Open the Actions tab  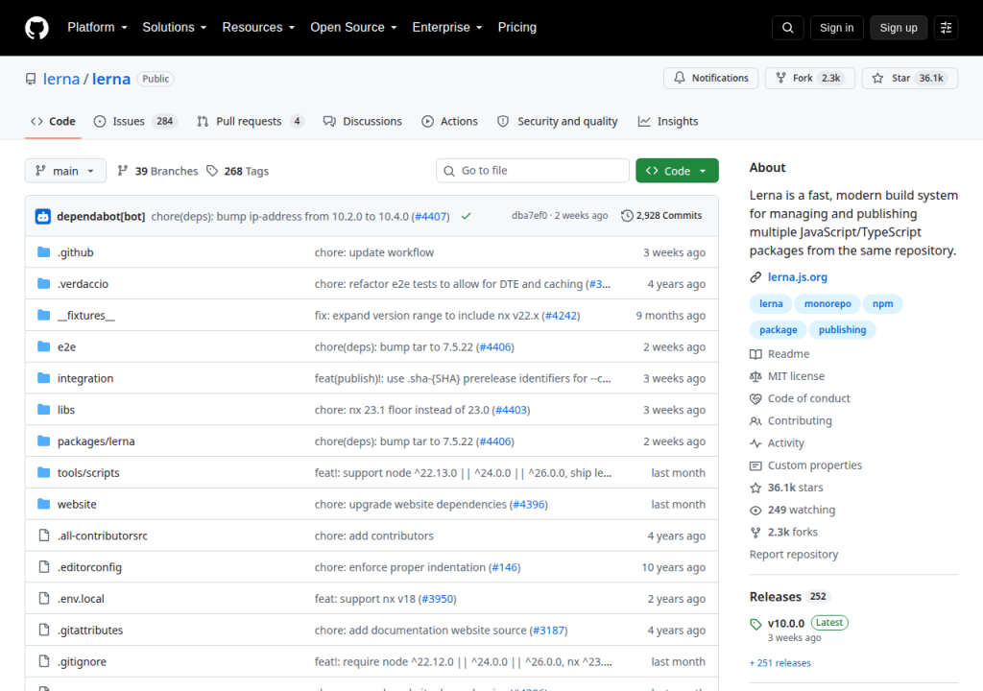pos(449,122)
